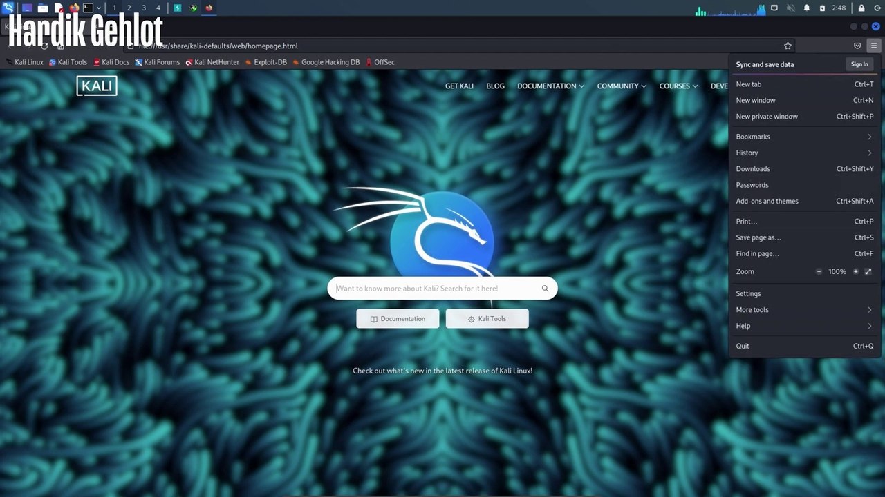This screenshot has height=497, width=885.
Task: Open the latest Kali release announcement link
Action: coord(442,371)
